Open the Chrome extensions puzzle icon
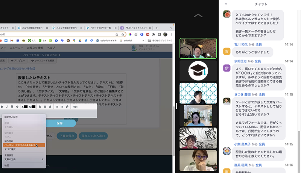This screenshot has height=173, width=301. coord(153,34)
